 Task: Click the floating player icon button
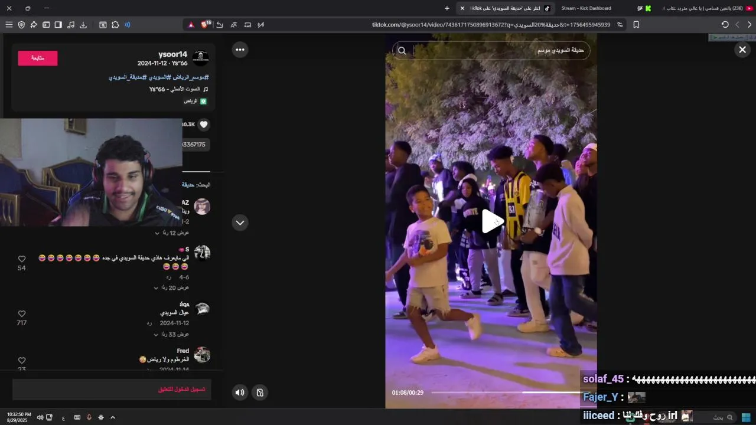tap(260, 393)
